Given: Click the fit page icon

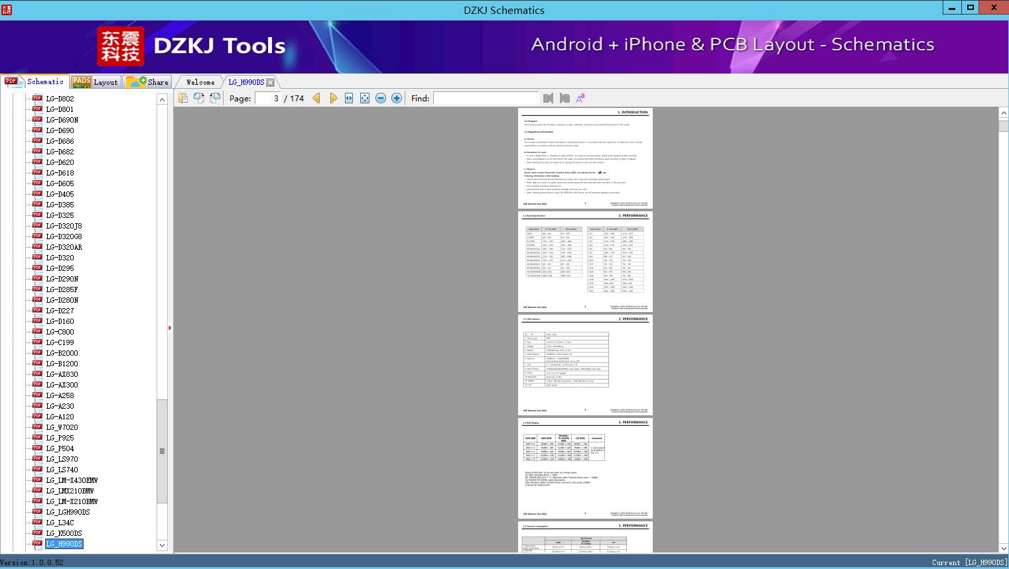Looking at the screenshot, I should click(x=365, y=98).
